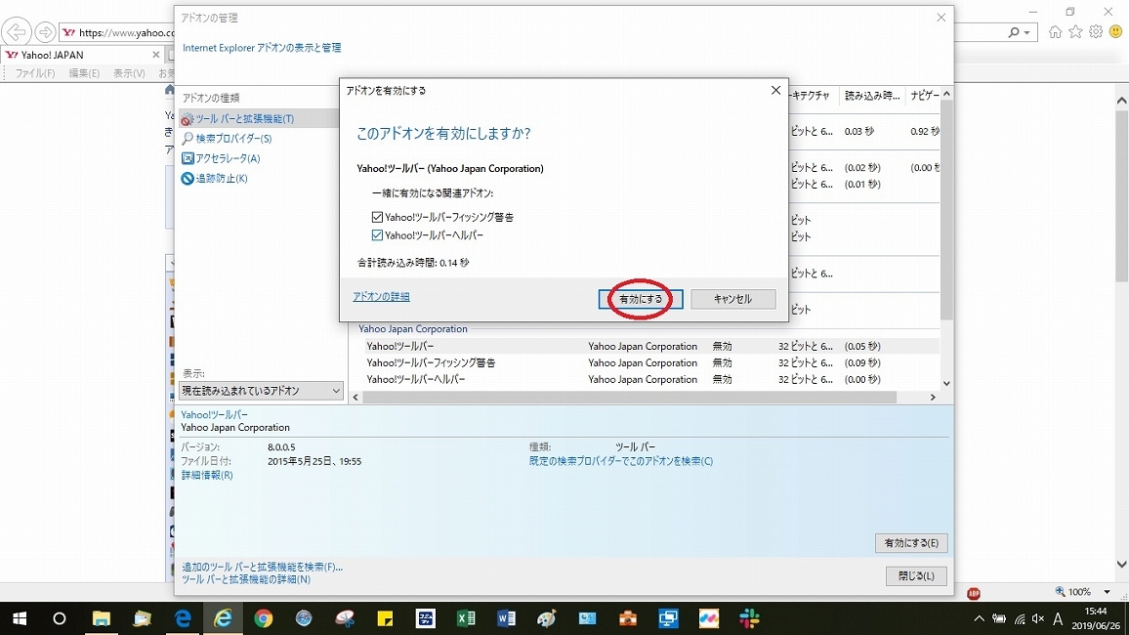The height and width of the screenshot is (635, 1129).
Task: Go back with the IE back arrow
Action: coord(16,32)
